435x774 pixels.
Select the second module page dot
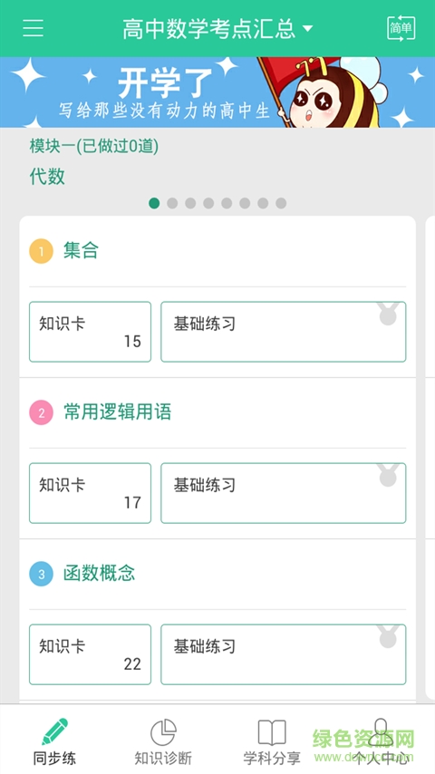pyautogui.click(x=172, y=203)
